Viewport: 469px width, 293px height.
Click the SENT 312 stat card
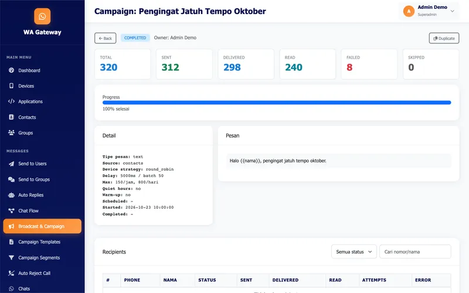pos(184,64)
